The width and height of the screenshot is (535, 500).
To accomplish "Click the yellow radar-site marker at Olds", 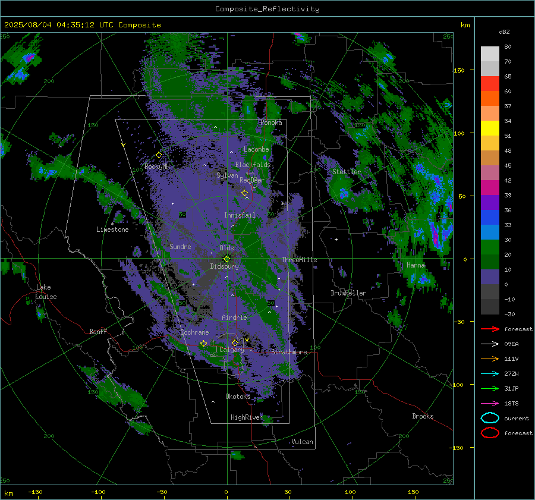I will point(226,259).
